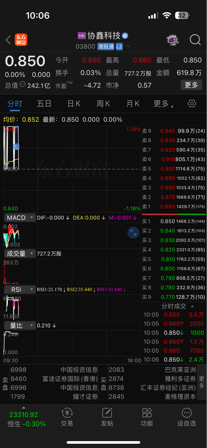The image size is (207, 448).
Task: Tap 更多 beside broker queue
Action: (202, 382)
